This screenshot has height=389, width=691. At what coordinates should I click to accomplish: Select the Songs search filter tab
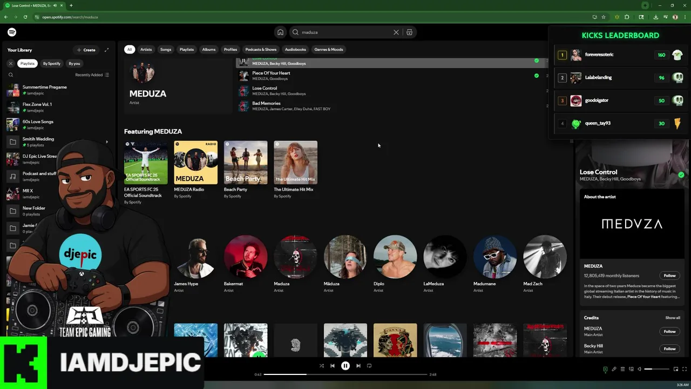166,49
